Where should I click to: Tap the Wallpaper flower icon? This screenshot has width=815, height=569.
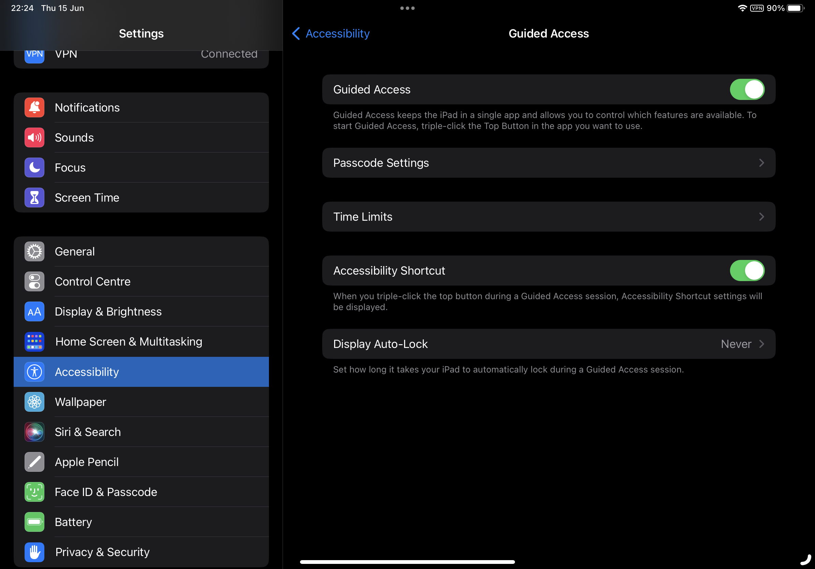tap(34, 402)
